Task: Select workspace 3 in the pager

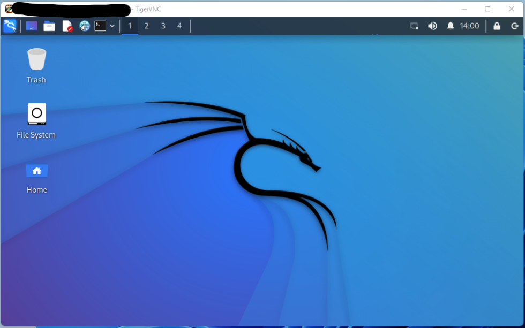Action: click(163, 26)
